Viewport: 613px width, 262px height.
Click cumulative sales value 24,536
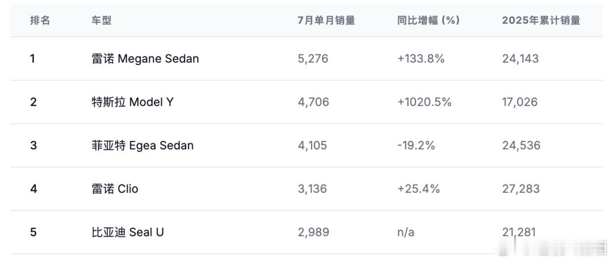click(x=522, y=145)
